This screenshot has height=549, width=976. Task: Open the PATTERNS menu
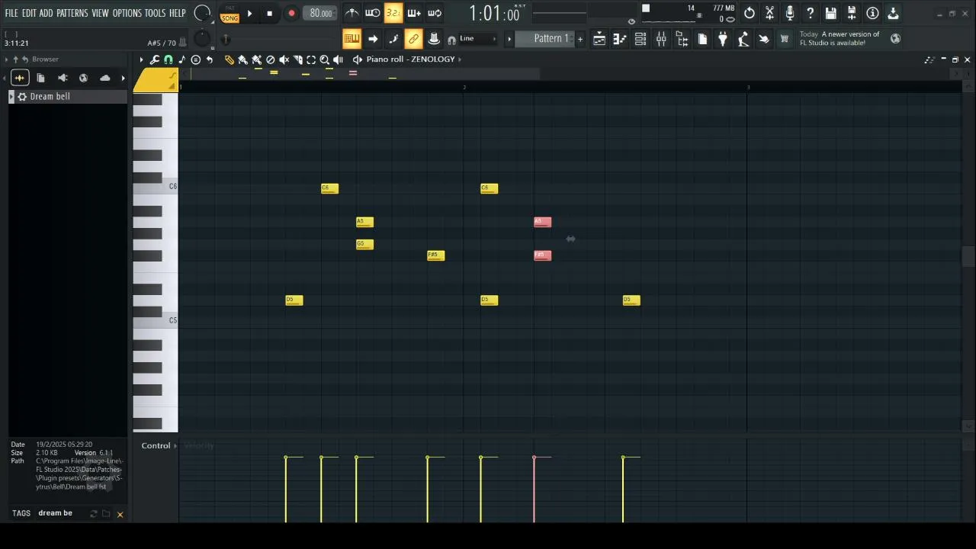[72, 13]
